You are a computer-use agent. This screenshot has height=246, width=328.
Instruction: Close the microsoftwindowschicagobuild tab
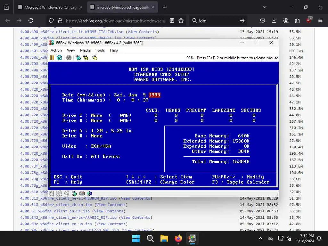pos(153,7)
